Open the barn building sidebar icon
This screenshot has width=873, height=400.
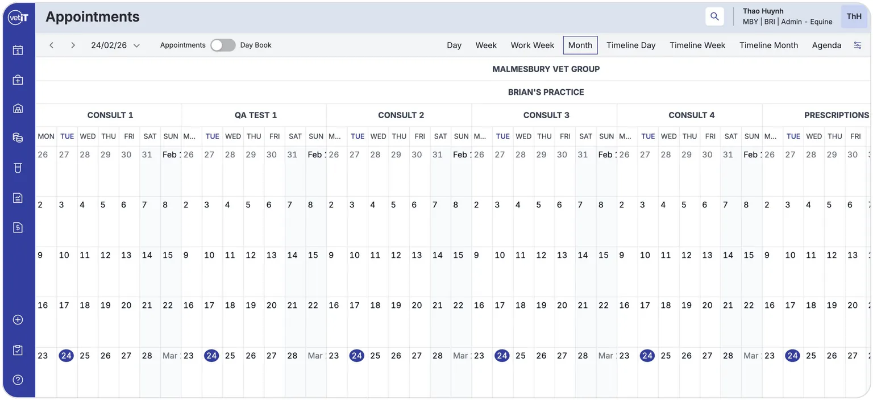point(18,109)
